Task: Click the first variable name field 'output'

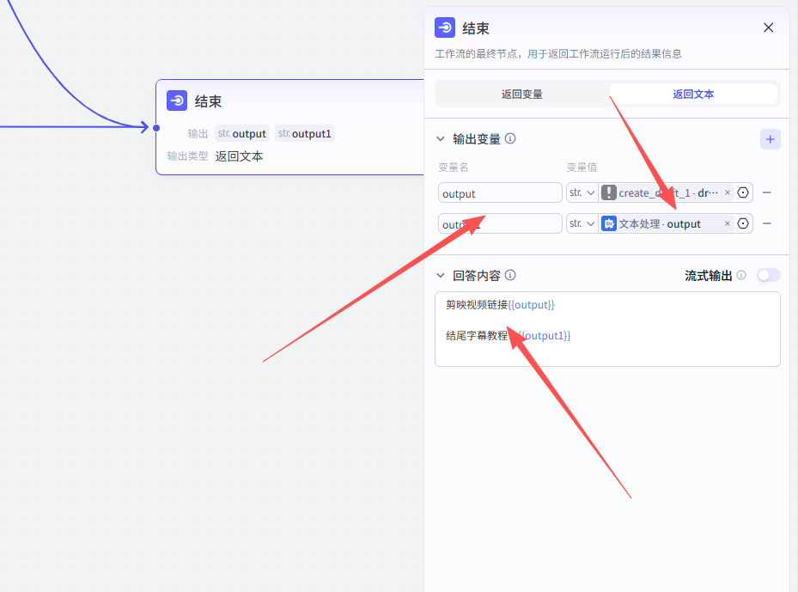Action: pyautogui.click(x=499, y=193)
